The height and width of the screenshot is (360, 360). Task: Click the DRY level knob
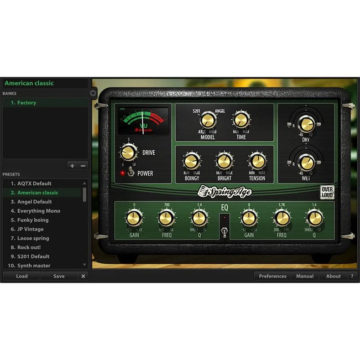pos(306,124)
